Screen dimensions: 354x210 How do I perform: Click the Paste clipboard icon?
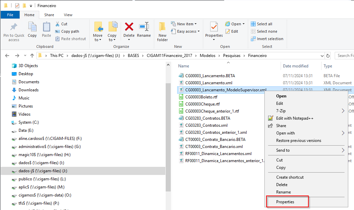(47, 27)
